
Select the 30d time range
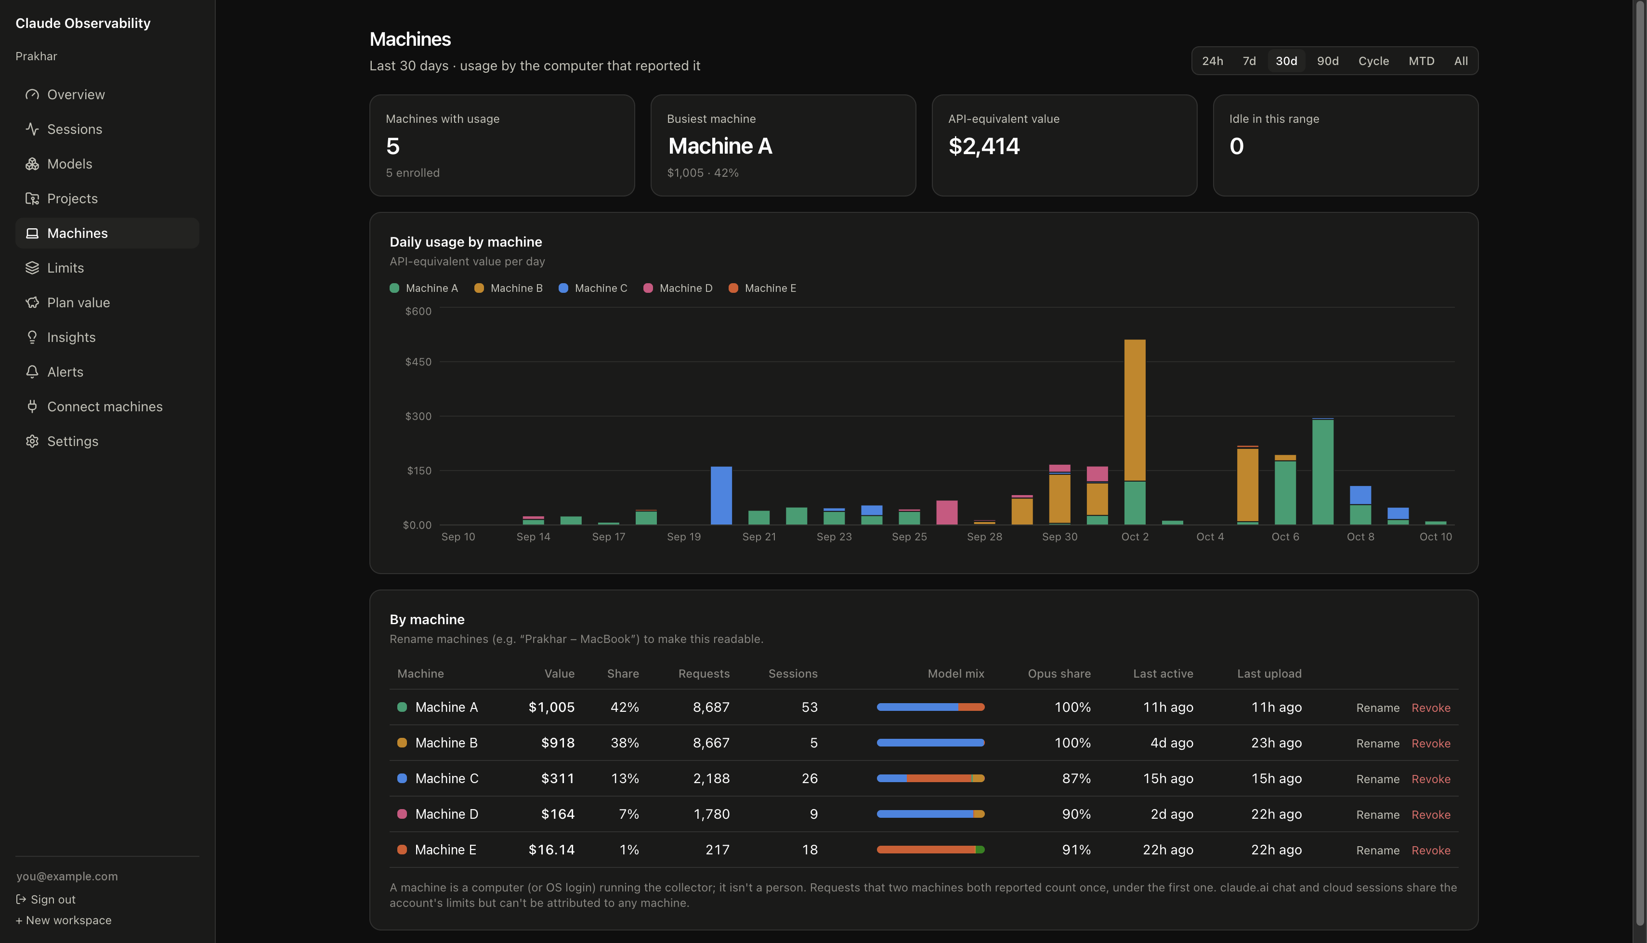coord(1286,61)
